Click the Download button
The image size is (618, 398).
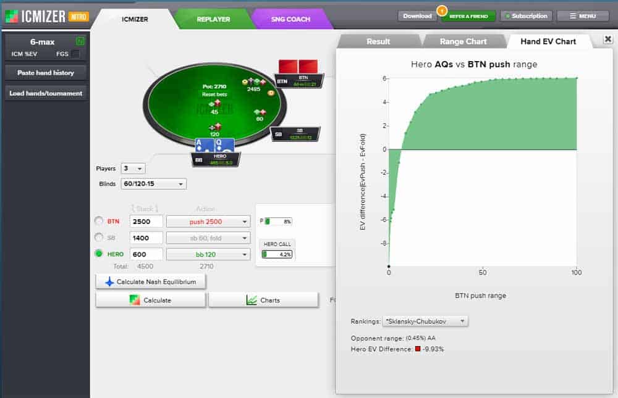417,16
